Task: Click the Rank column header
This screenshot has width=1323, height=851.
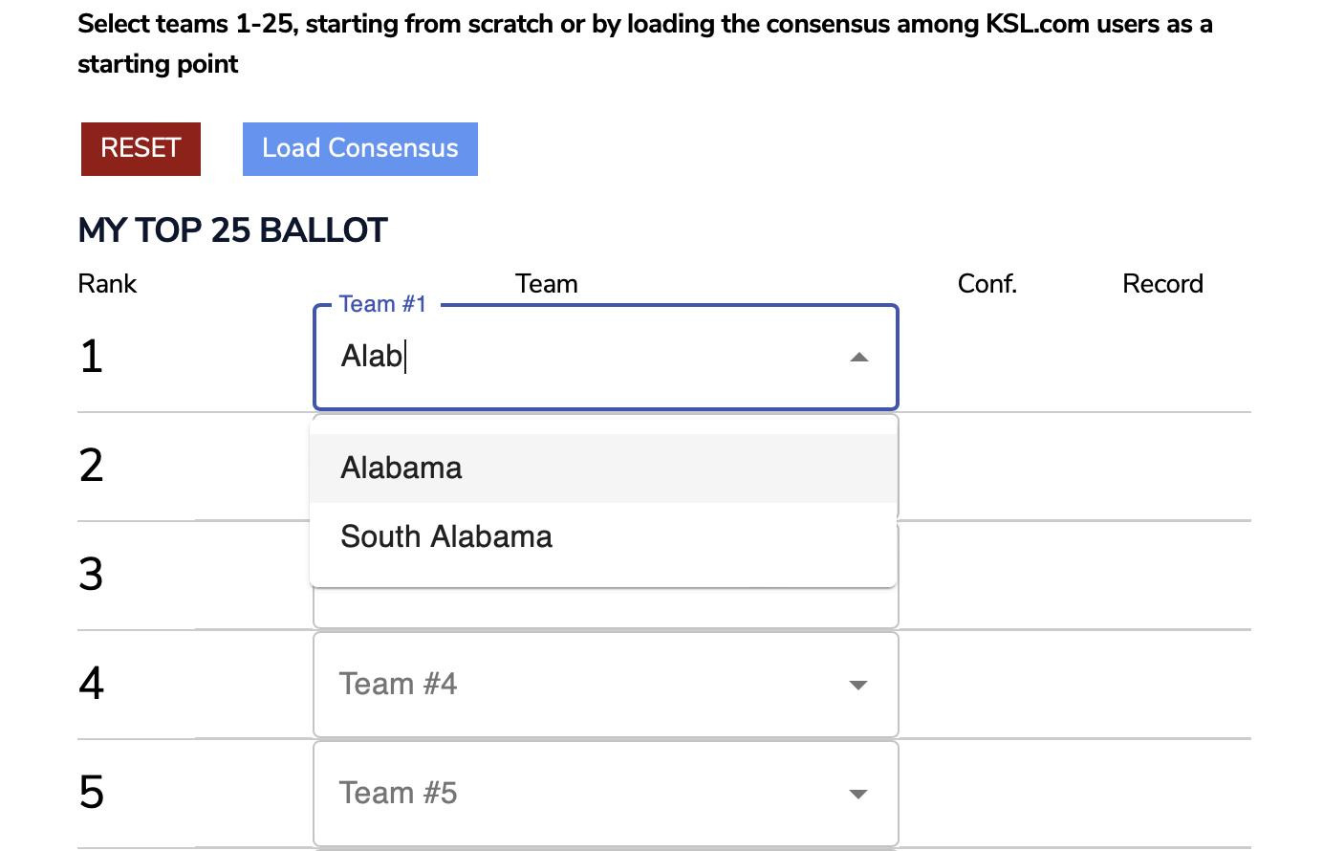Action: point(107,284)
